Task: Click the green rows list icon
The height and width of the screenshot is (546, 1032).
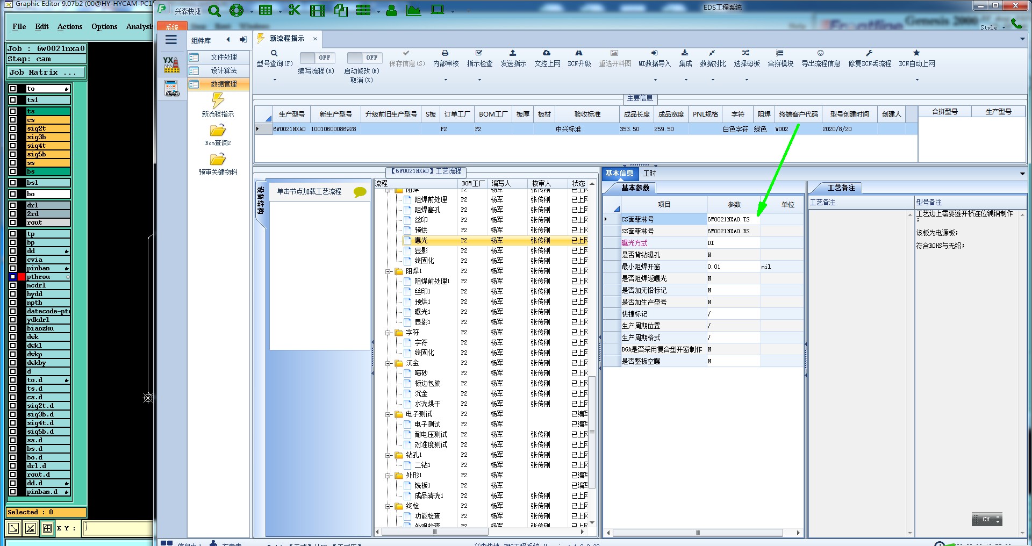Action: point(363,10)
